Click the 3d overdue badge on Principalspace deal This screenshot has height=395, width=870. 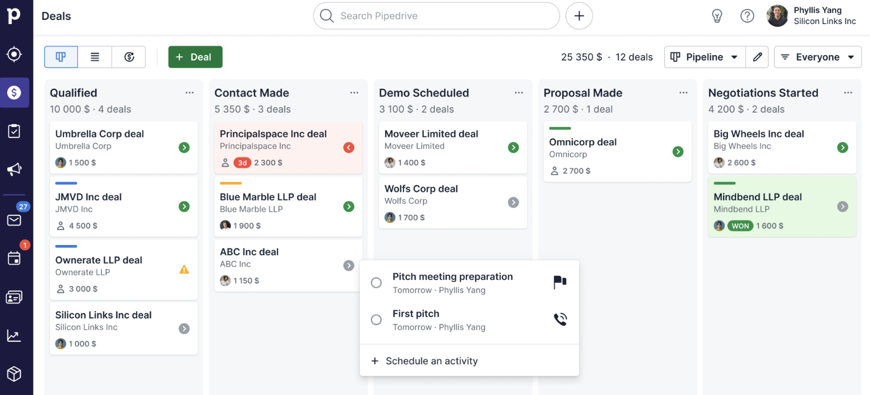(x=242, y=163)
